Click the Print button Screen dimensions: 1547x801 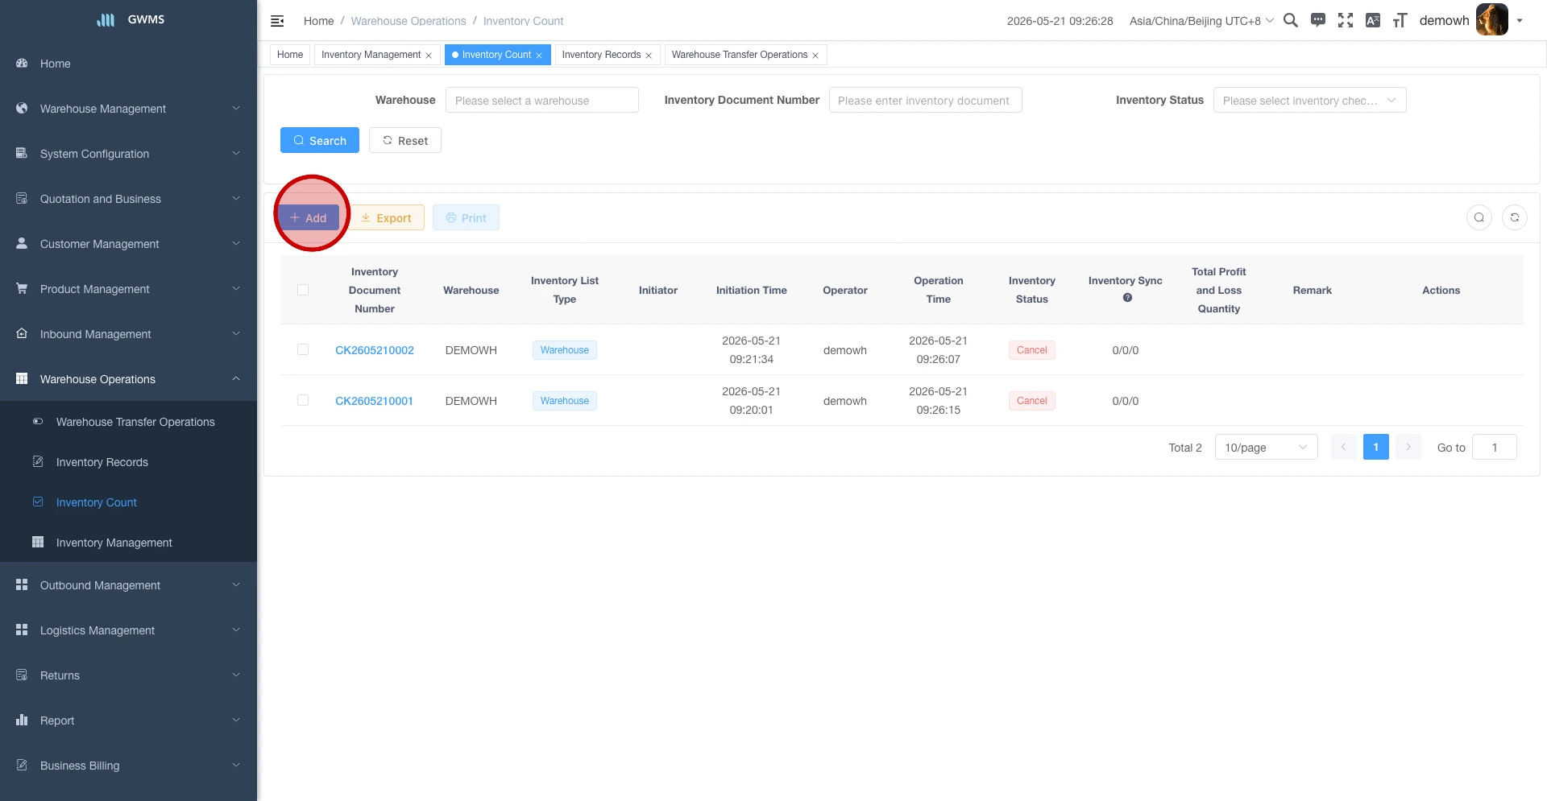pyautogui.click(x=466, y=217)
